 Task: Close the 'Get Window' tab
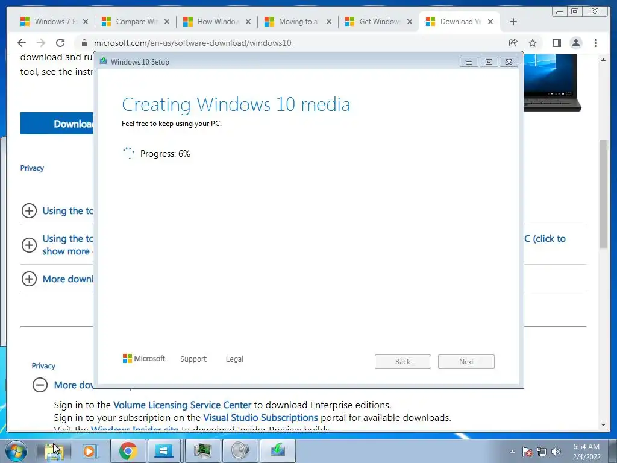pyautogui.click(x=410, y=22)
